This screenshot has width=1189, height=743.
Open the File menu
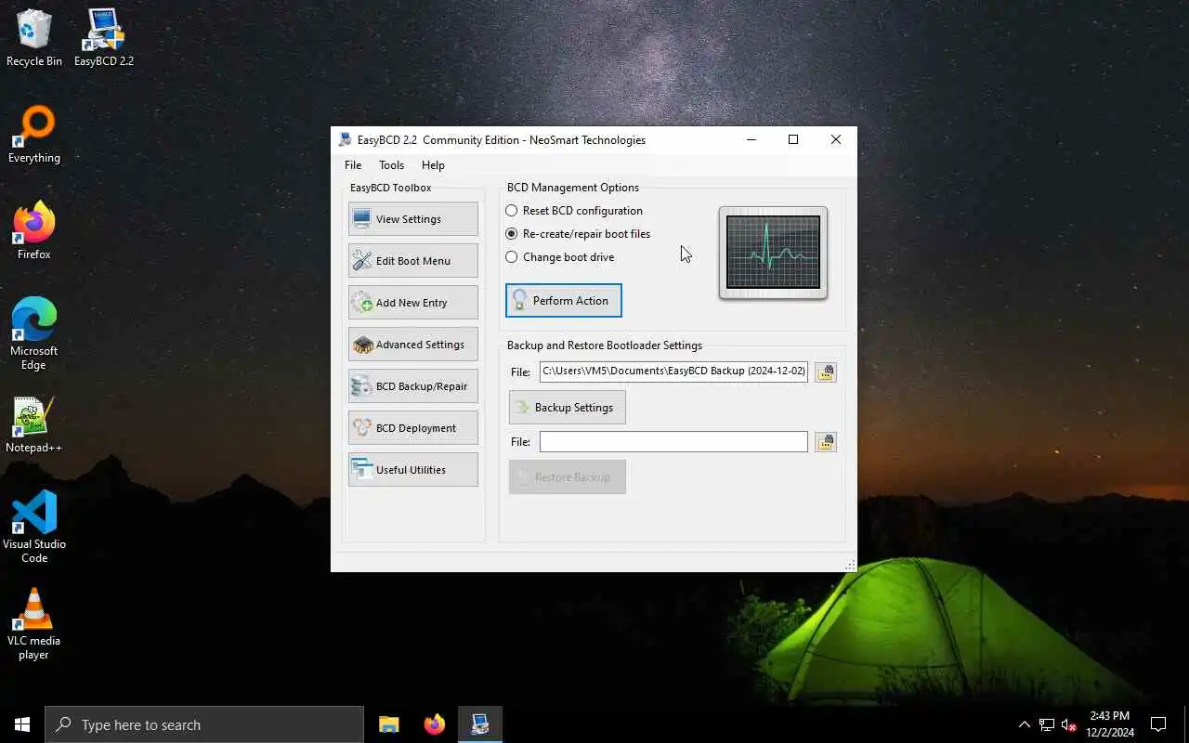(x=353, y=165)
